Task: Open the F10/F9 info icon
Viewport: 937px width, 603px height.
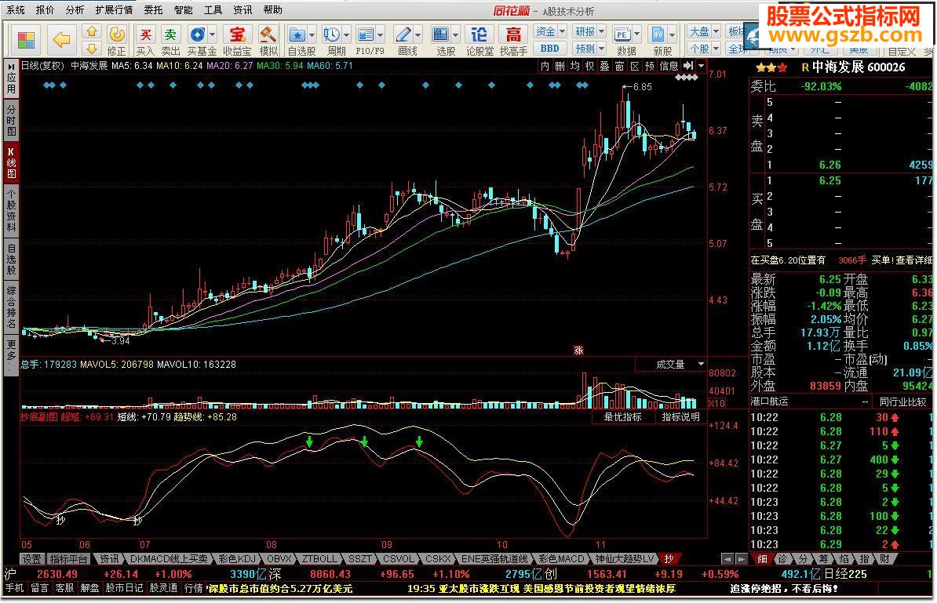Action: [x=365, y=35]
